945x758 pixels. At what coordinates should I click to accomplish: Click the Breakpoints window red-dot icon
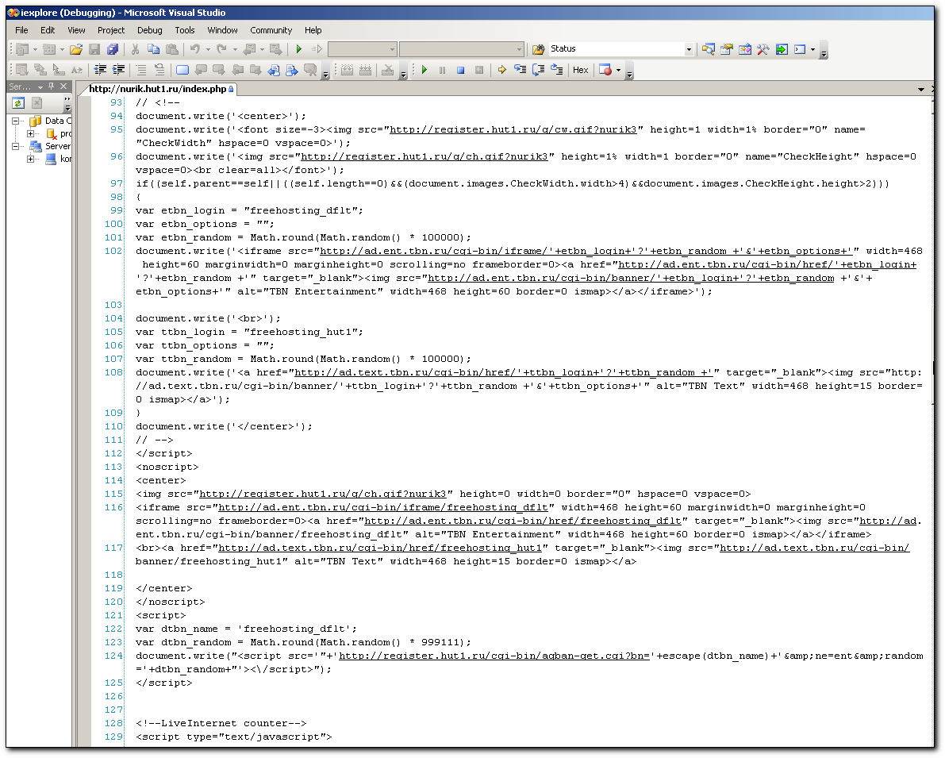tap(605, 70)
